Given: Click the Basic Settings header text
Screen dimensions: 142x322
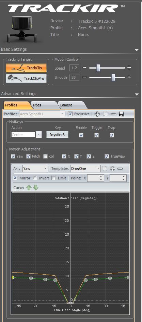Looking at the screenshot, I should click(x=14, y=49).
